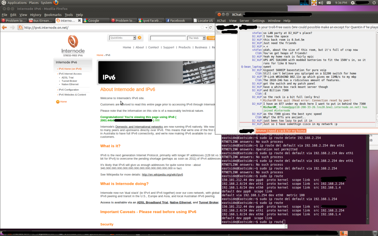This screenshot has width=378, height=236.
Task: Switch to the ipv6 faceb... tab
Action: pyautogui.click(x=151, y=21)
